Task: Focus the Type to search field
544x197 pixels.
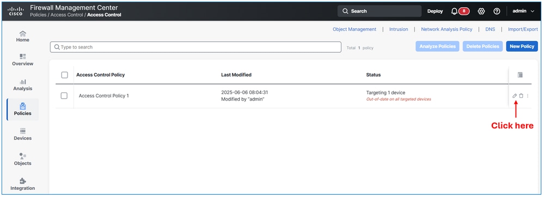Action: (195, 47)
